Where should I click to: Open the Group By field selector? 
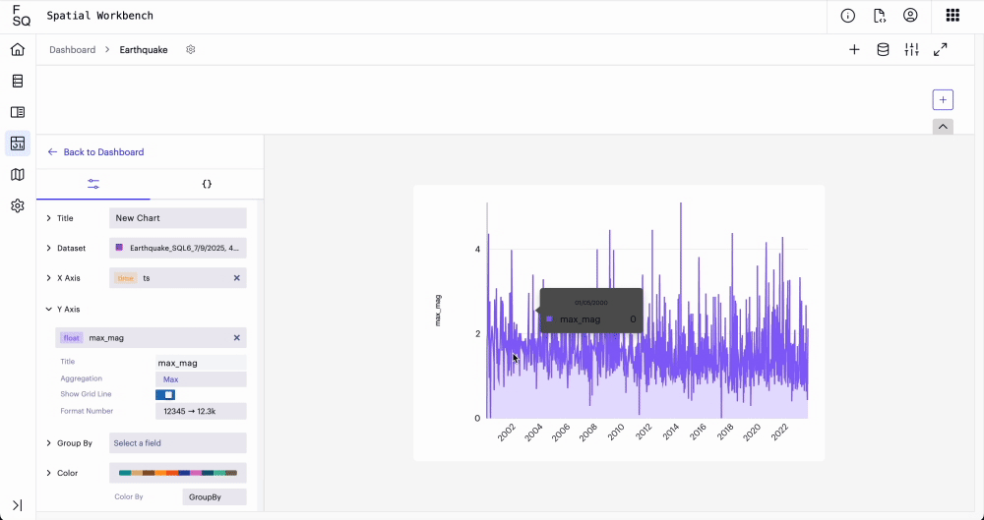[x=177, y=443]
